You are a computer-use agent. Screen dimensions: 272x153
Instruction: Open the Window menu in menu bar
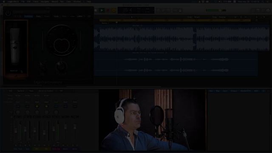(77, 2)
